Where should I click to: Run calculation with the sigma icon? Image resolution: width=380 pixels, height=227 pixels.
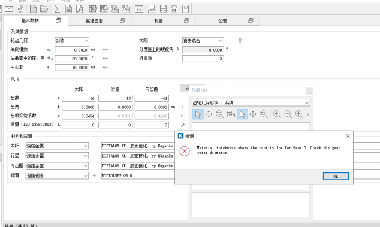[x=57, y=9]
